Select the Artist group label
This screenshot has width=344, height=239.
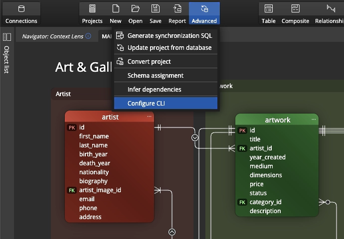click(x=63, y=94)
